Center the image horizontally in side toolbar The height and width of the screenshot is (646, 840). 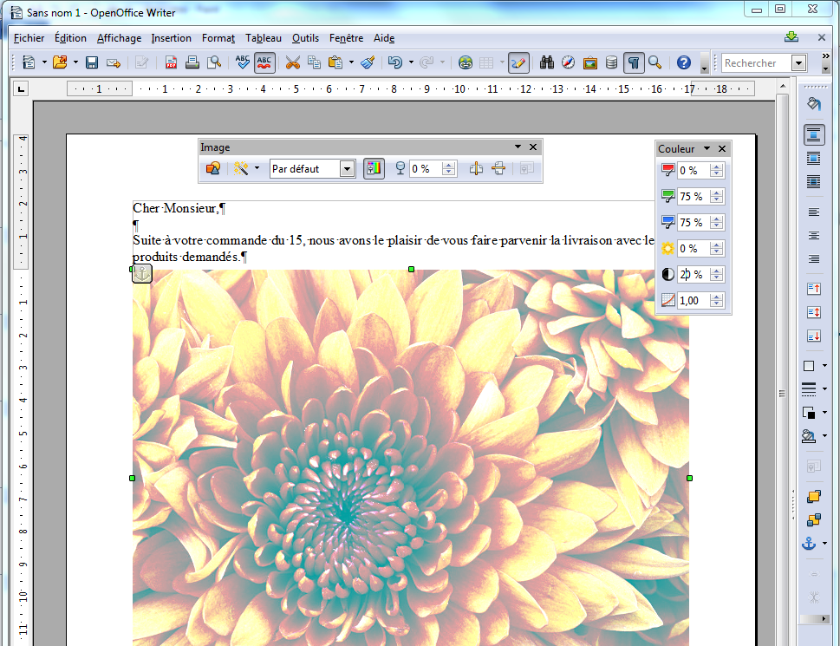[x=814, y=236]
